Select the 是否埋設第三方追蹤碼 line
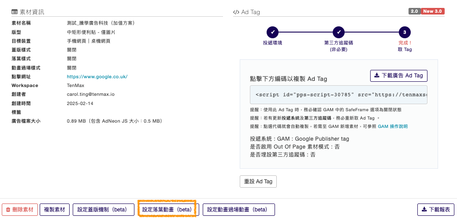 tap(282, 155)
